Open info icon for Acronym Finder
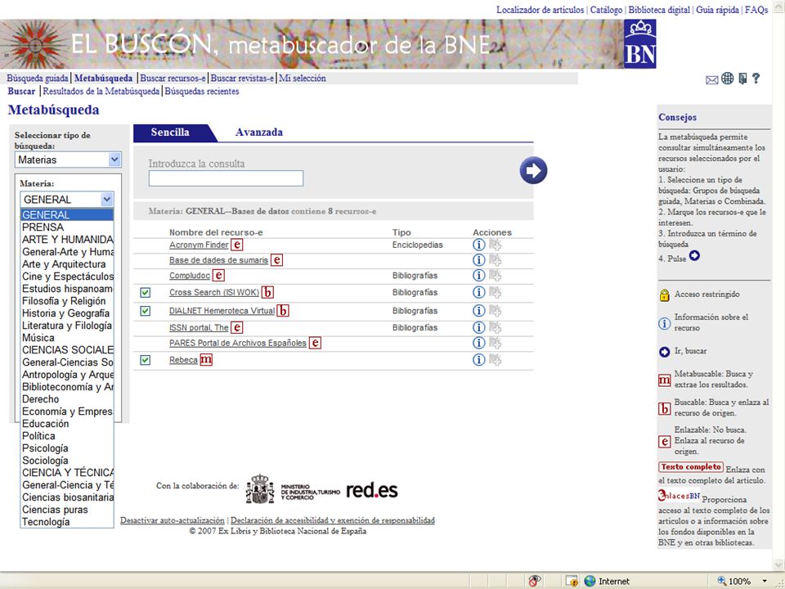 click(478, 245)
